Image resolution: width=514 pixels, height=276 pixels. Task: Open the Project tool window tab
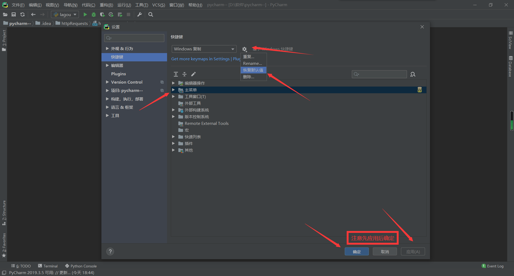[x=4, y=40]
